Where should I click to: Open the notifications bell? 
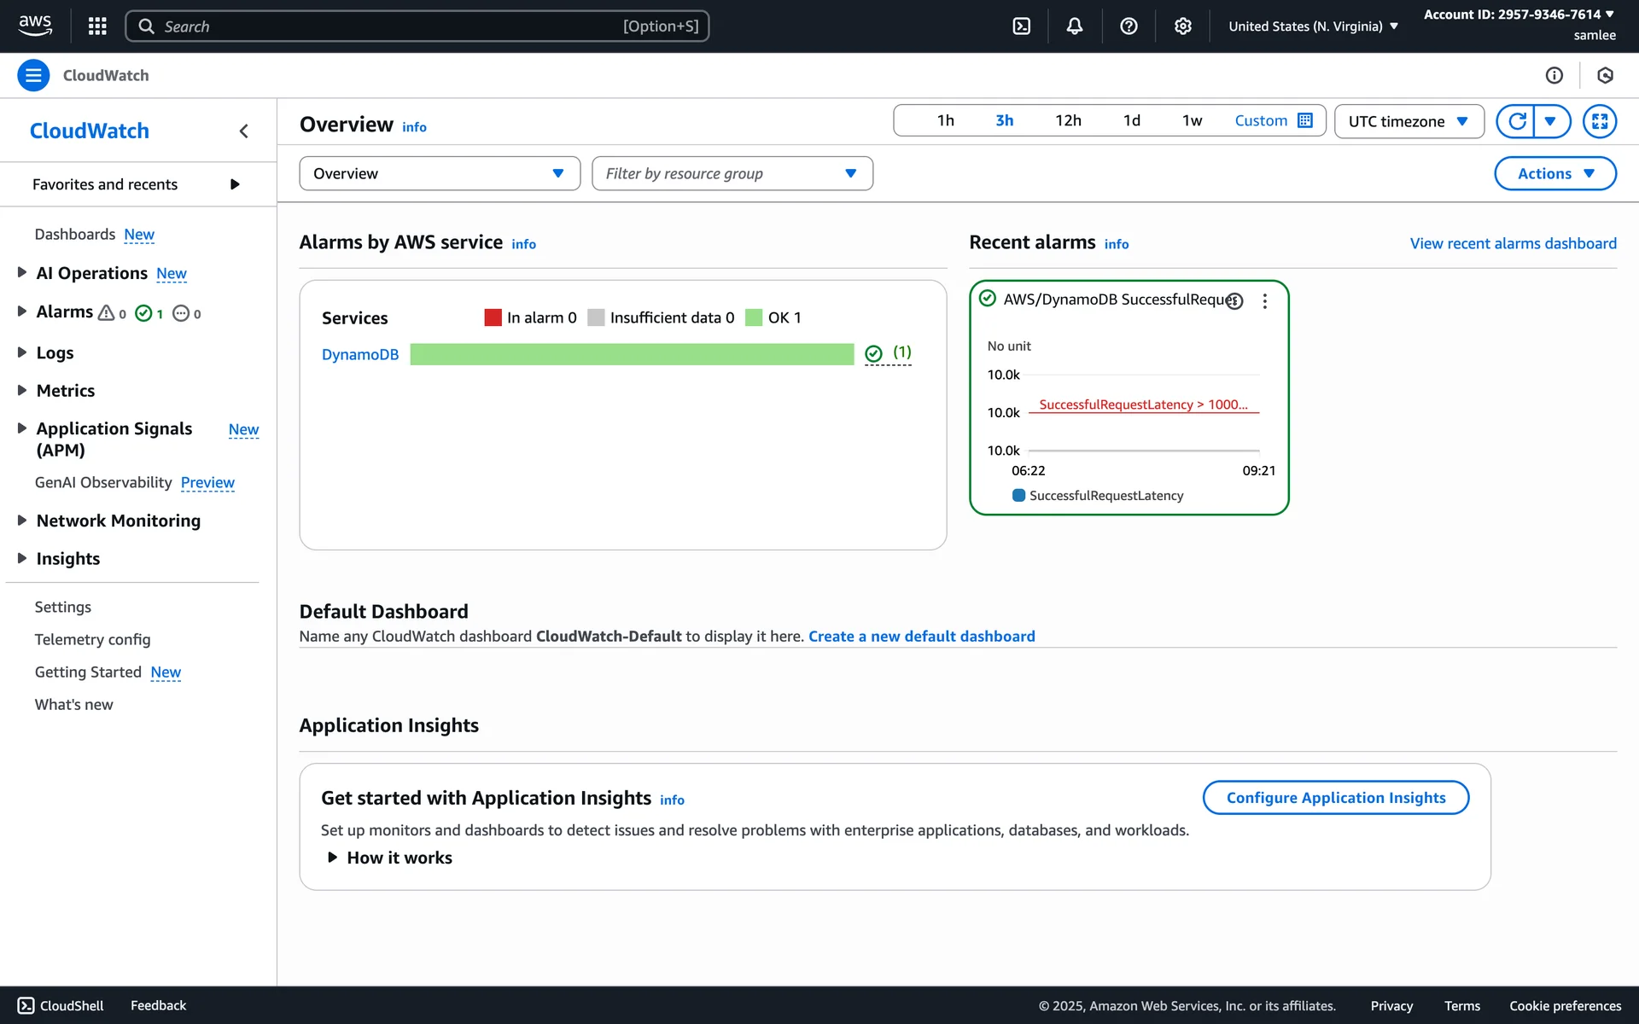tap(1075, 26)
